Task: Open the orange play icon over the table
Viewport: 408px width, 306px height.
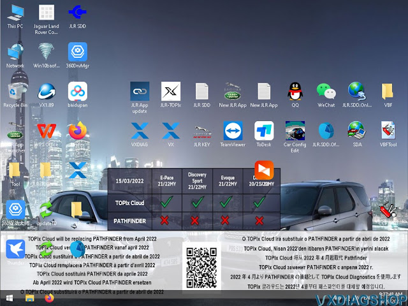Action: click(x=264, y=170)
